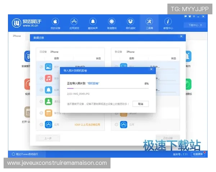Open the title bar dropdown menu icon

point(194,16)
